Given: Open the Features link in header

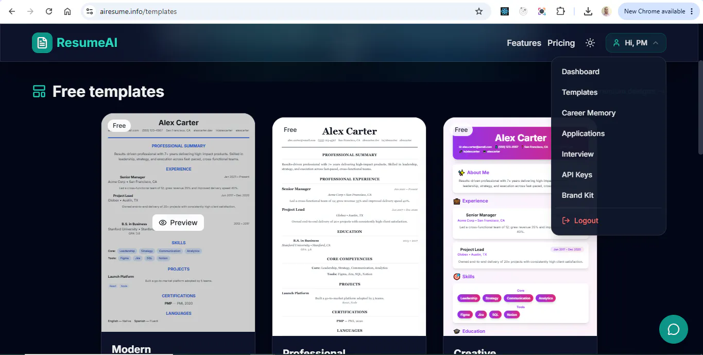Looking at the screenshot, I should click(x=524, y=43).
